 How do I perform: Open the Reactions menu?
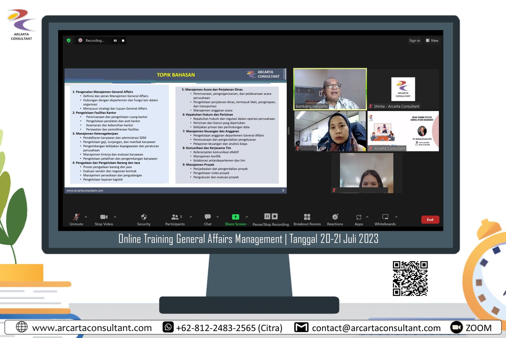(x=335, y=217)
